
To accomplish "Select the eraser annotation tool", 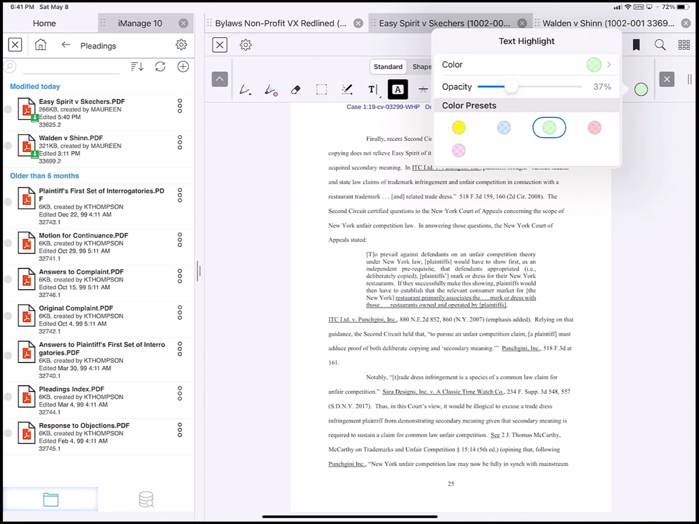I will point(296,90).
